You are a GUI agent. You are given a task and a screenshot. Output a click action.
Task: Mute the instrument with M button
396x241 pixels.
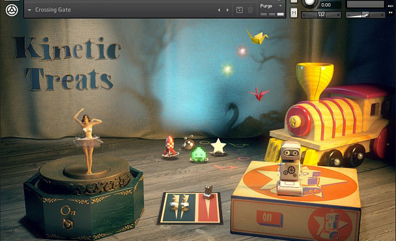point(294,12)
